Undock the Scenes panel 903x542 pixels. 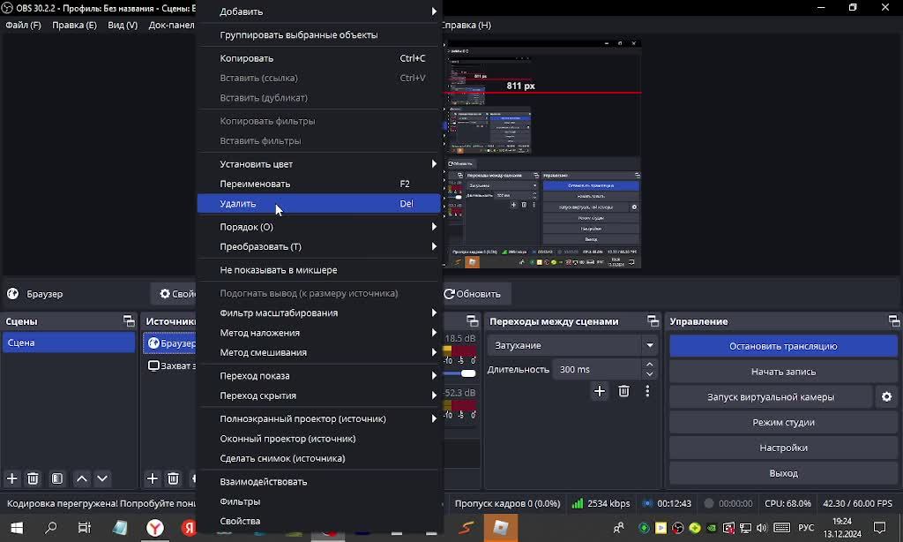pos(129,321)
